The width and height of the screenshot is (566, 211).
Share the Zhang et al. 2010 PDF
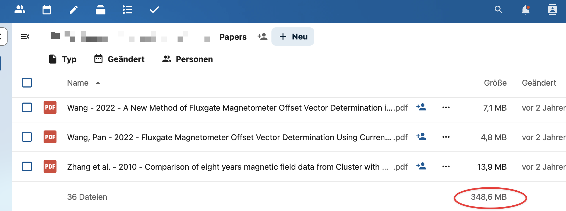pyautogui.click(x=421, y=166)
